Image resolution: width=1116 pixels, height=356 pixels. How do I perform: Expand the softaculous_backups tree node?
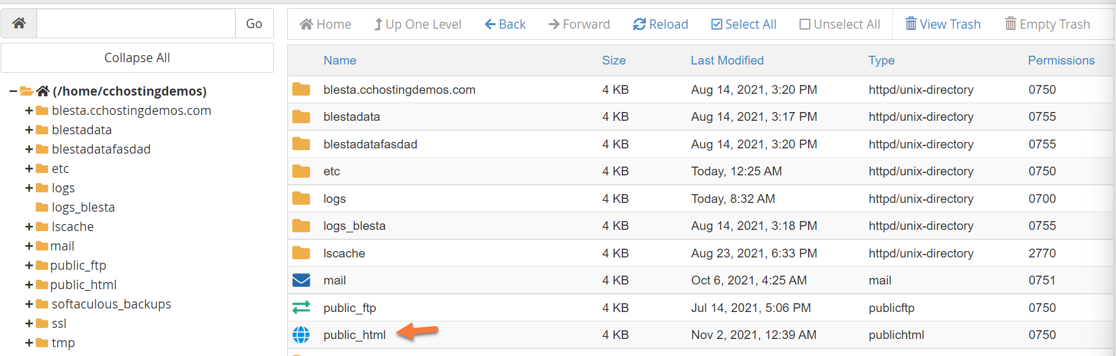pos(29,304)
